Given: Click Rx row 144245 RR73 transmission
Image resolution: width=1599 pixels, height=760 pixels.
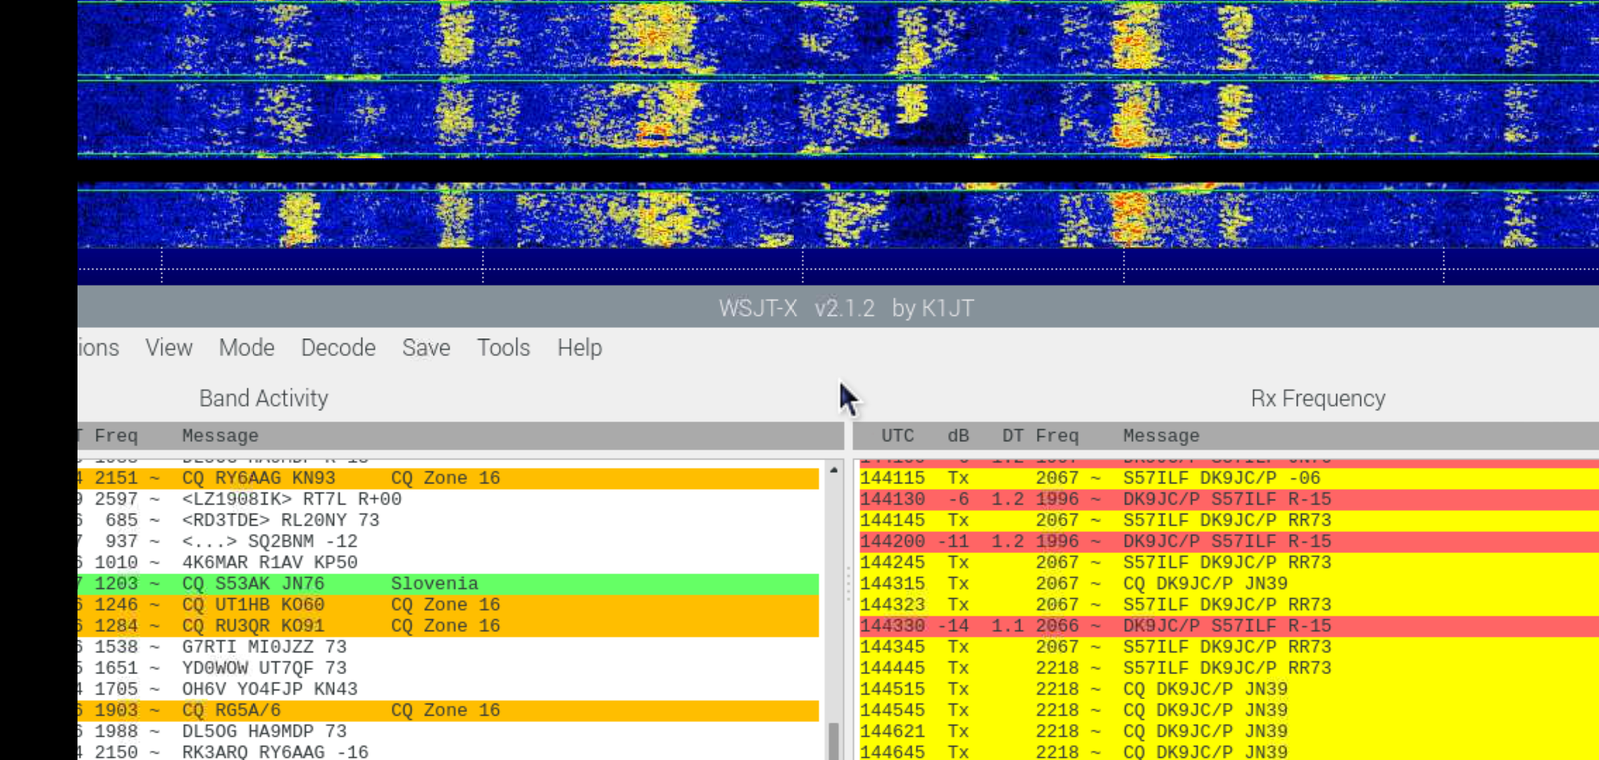Looking at the screenshot, I should click(x=1229, y=563).
